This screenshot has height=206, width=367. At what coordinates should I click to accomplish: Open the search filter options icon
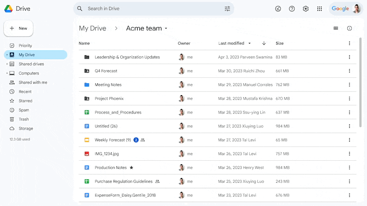(x=227, y=9)
